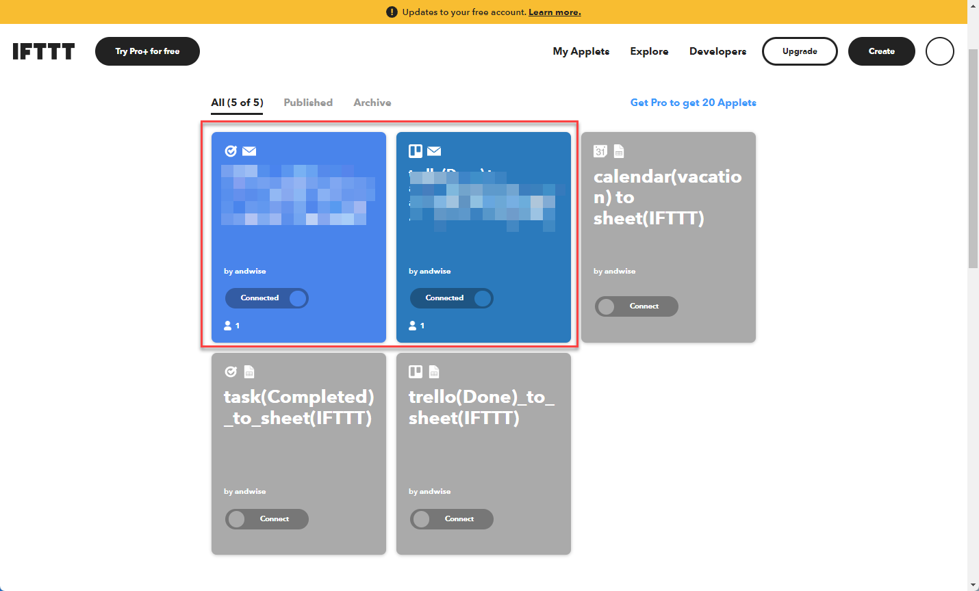Click the page vertical scrollbar thumb
The width and height of the screenshot is (979, 591).
[973, 159]
